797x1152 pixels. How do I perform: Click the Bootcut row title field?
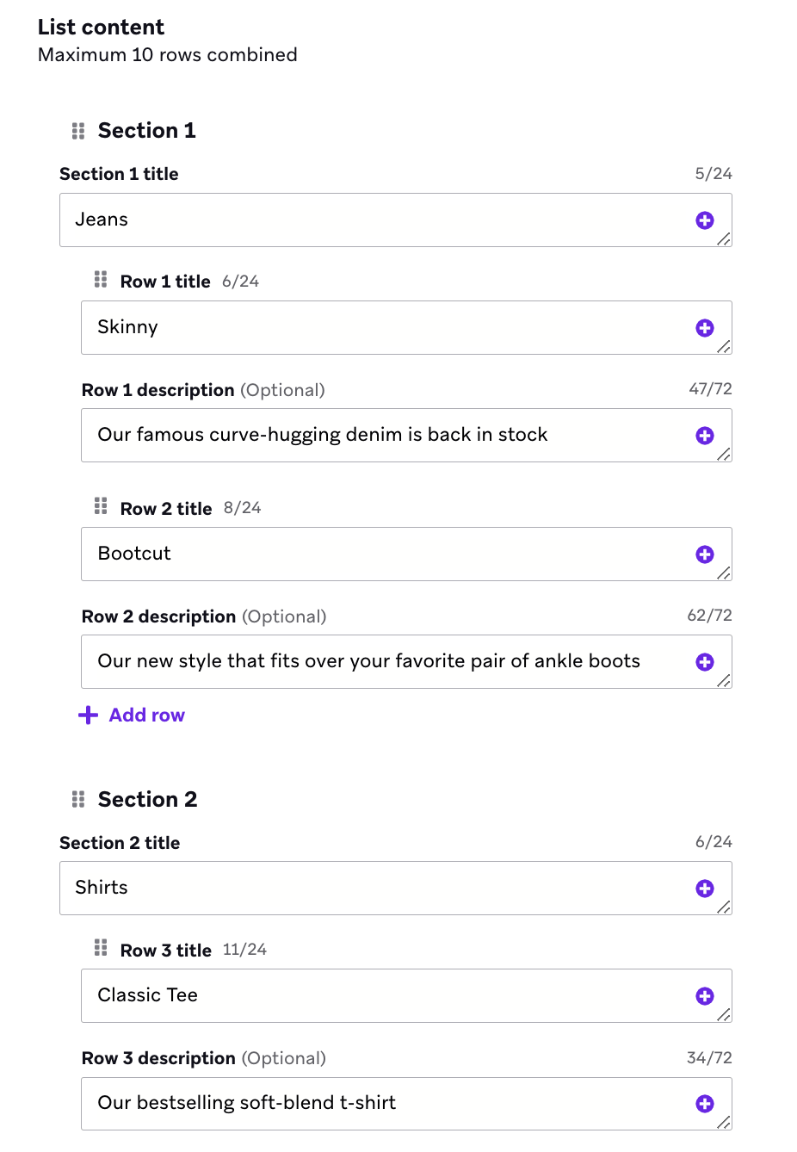[x=406, y=554]
